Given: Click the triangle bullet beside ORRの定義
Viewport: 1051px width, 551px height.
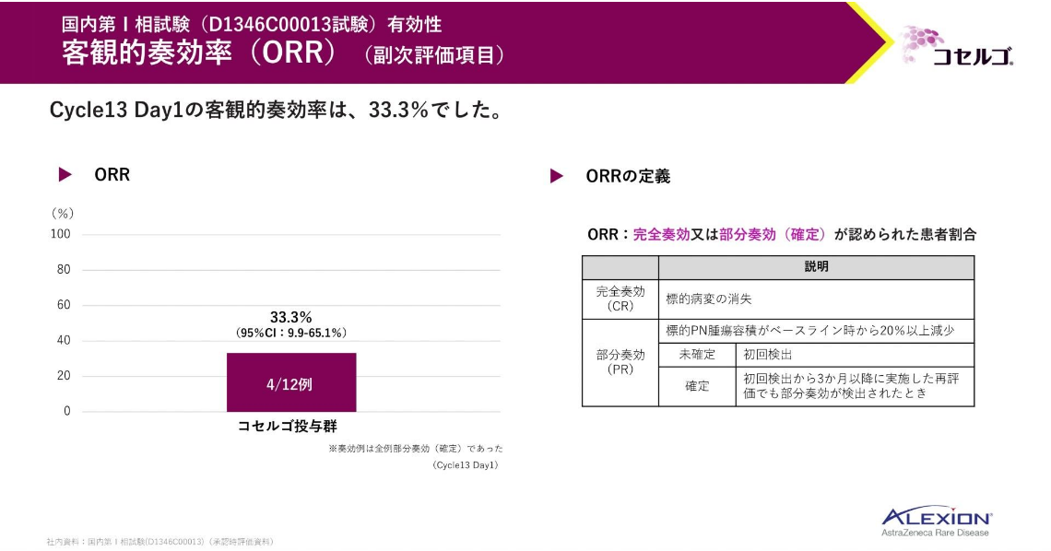Looking at the screenshot, I should (557, 176).
